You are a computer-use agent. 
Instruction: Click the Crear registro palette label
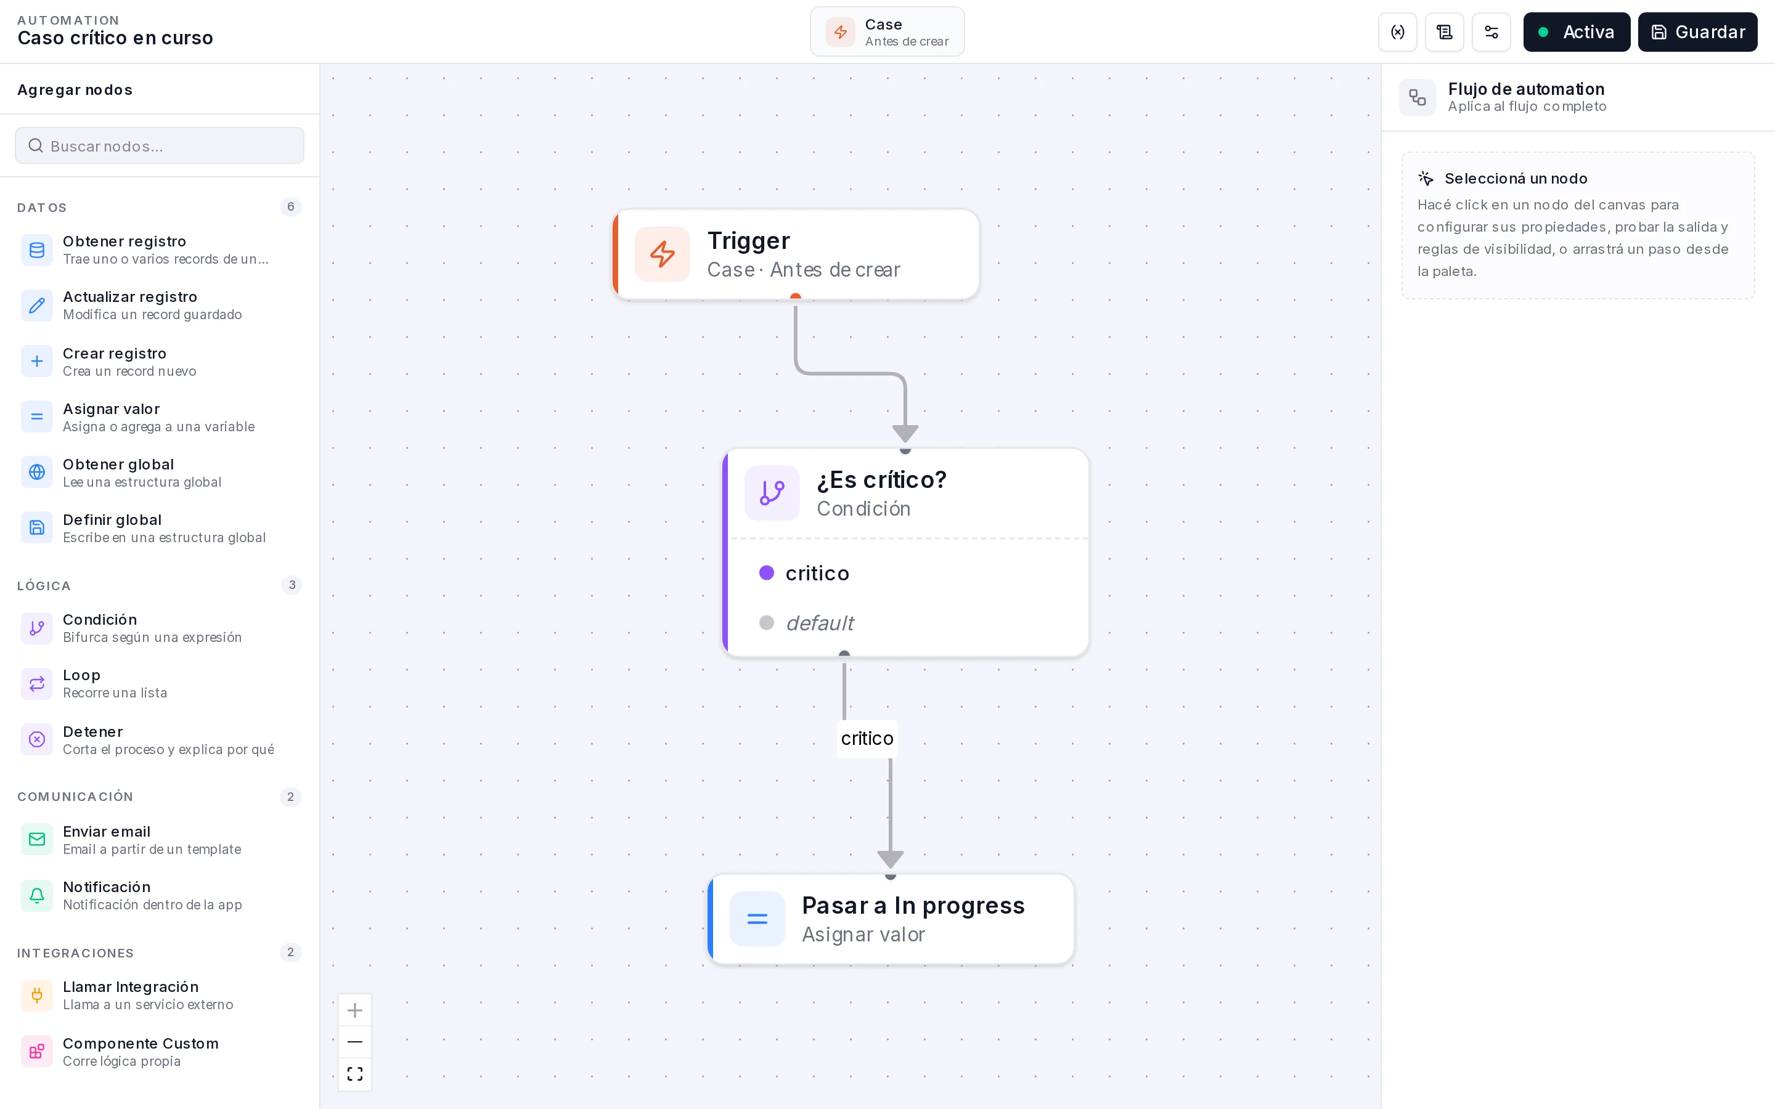(x=115, y=354)
